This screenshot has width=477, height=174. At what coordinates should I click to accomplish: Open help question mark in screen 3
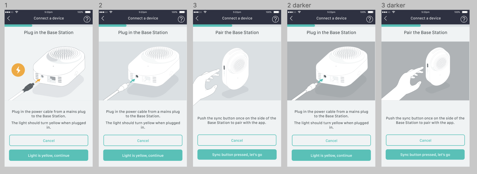point(275,19)
